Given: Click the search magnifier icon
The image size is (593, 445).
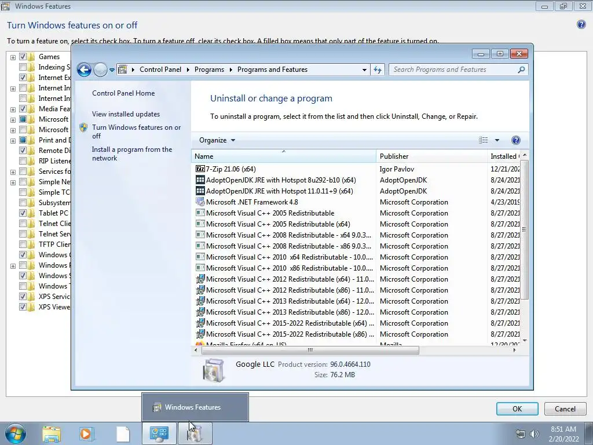Looking at the screenshot, I should [x=521, y=70].
